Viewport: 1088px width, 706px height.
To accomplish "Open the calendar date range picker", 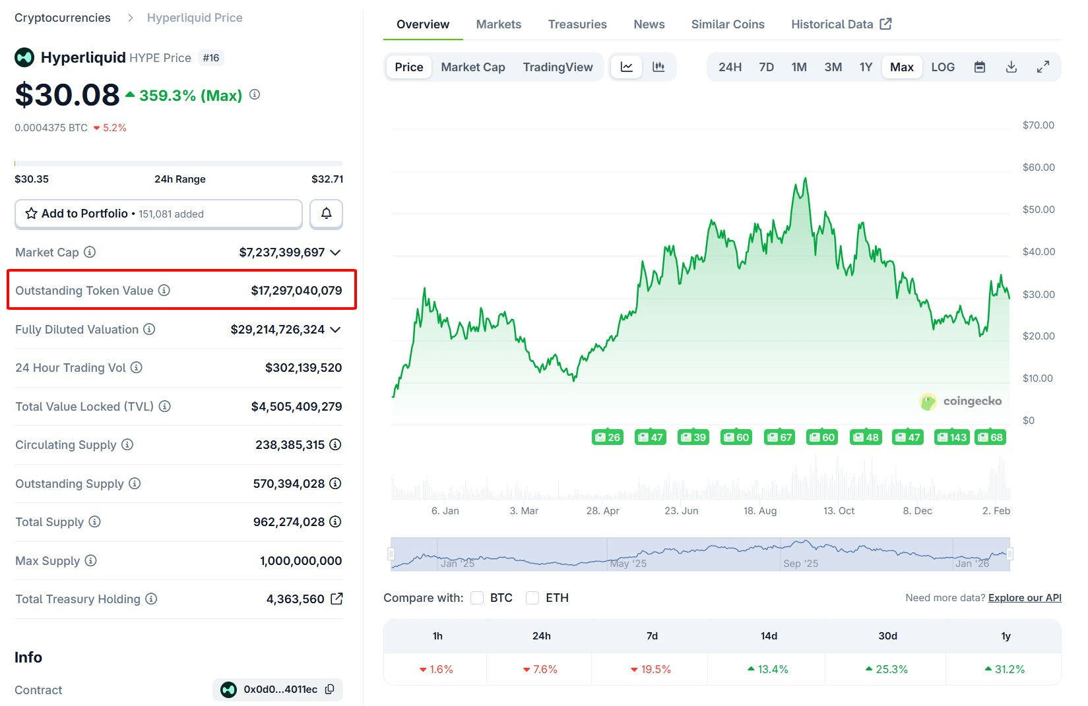I will (979, 67).
